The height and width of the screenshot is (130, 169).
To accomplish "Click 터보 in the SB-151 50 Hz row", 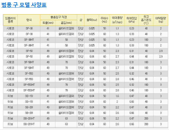I will pyautogui.click(x=10, y=96).
